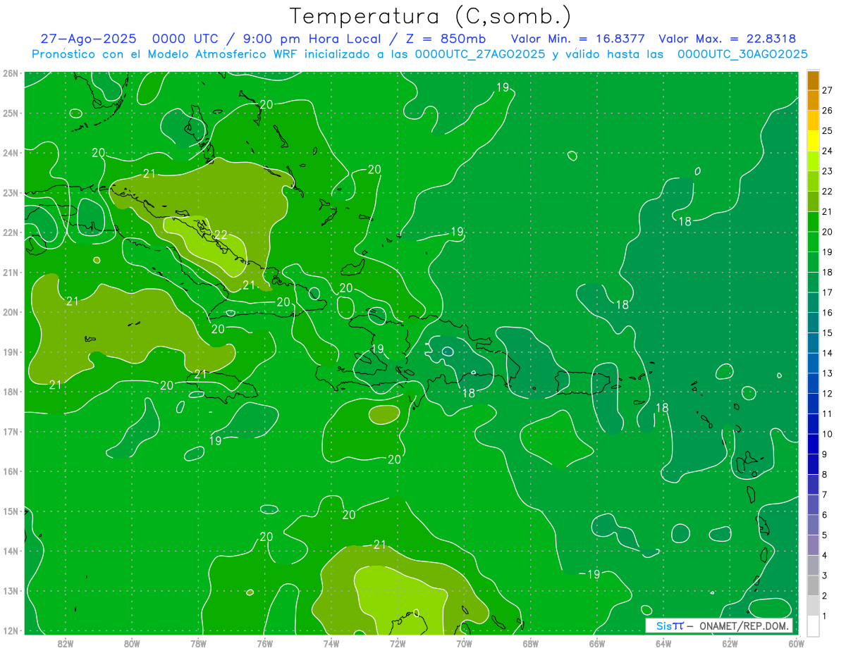This screenshot has width=846, height=653.
Task: Pick yellow color band between 24 and 25
Action: click(813, 141)
